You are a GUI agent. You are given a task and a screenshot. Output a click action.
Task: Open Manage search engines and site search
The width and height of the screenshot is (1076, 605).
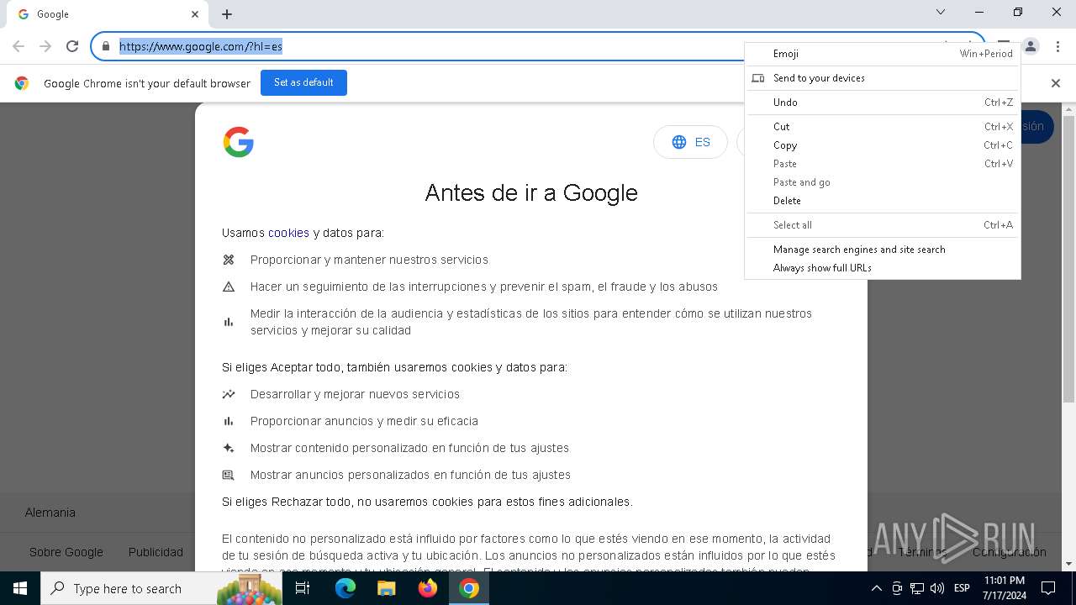point(883,250)
